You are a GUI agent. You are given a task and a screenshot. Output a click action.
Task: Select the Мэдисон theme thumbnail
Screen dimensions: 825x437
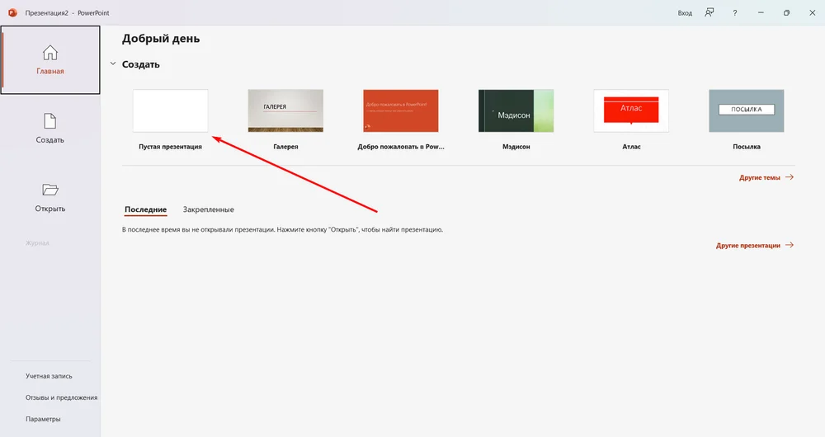(516, 110)
